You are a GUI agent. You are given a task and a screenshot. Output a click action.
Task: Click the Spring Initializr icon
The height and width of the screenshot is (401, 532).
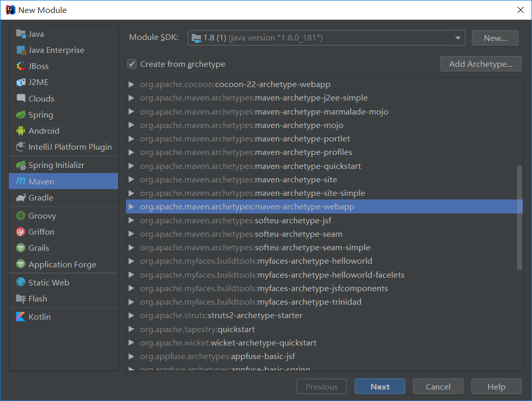pos(21,165)
